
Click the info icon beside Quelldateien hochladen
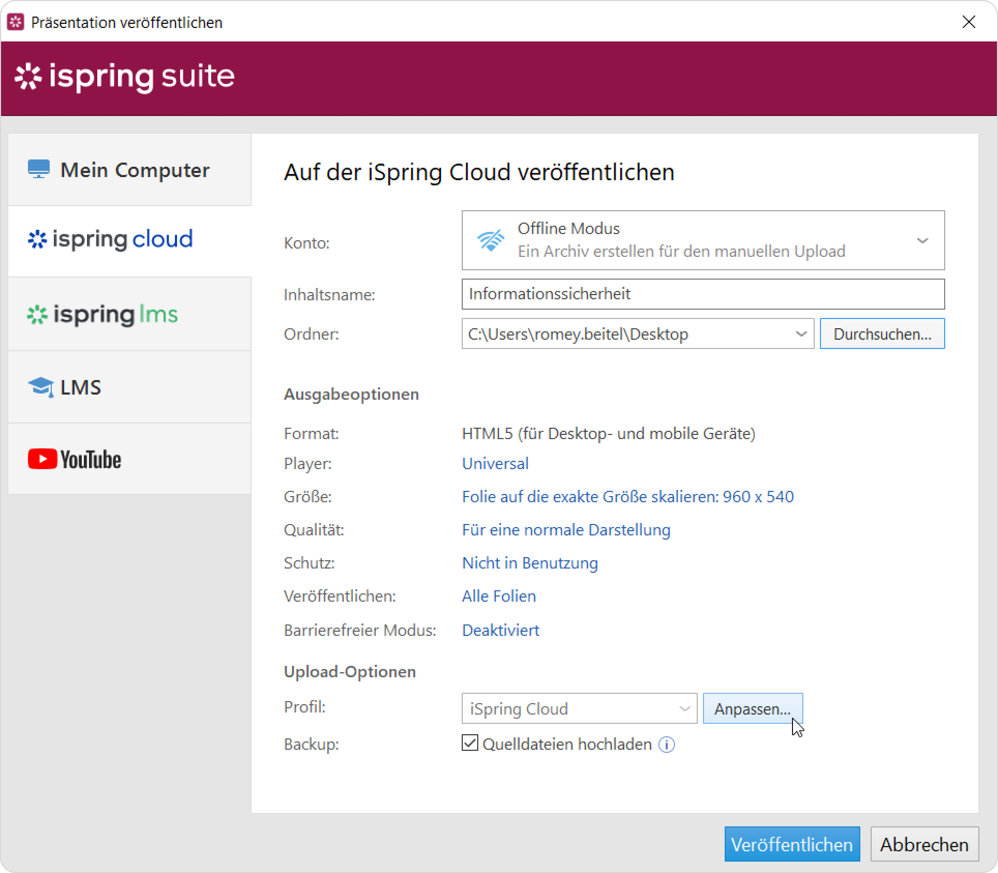(x=666, y=745)
